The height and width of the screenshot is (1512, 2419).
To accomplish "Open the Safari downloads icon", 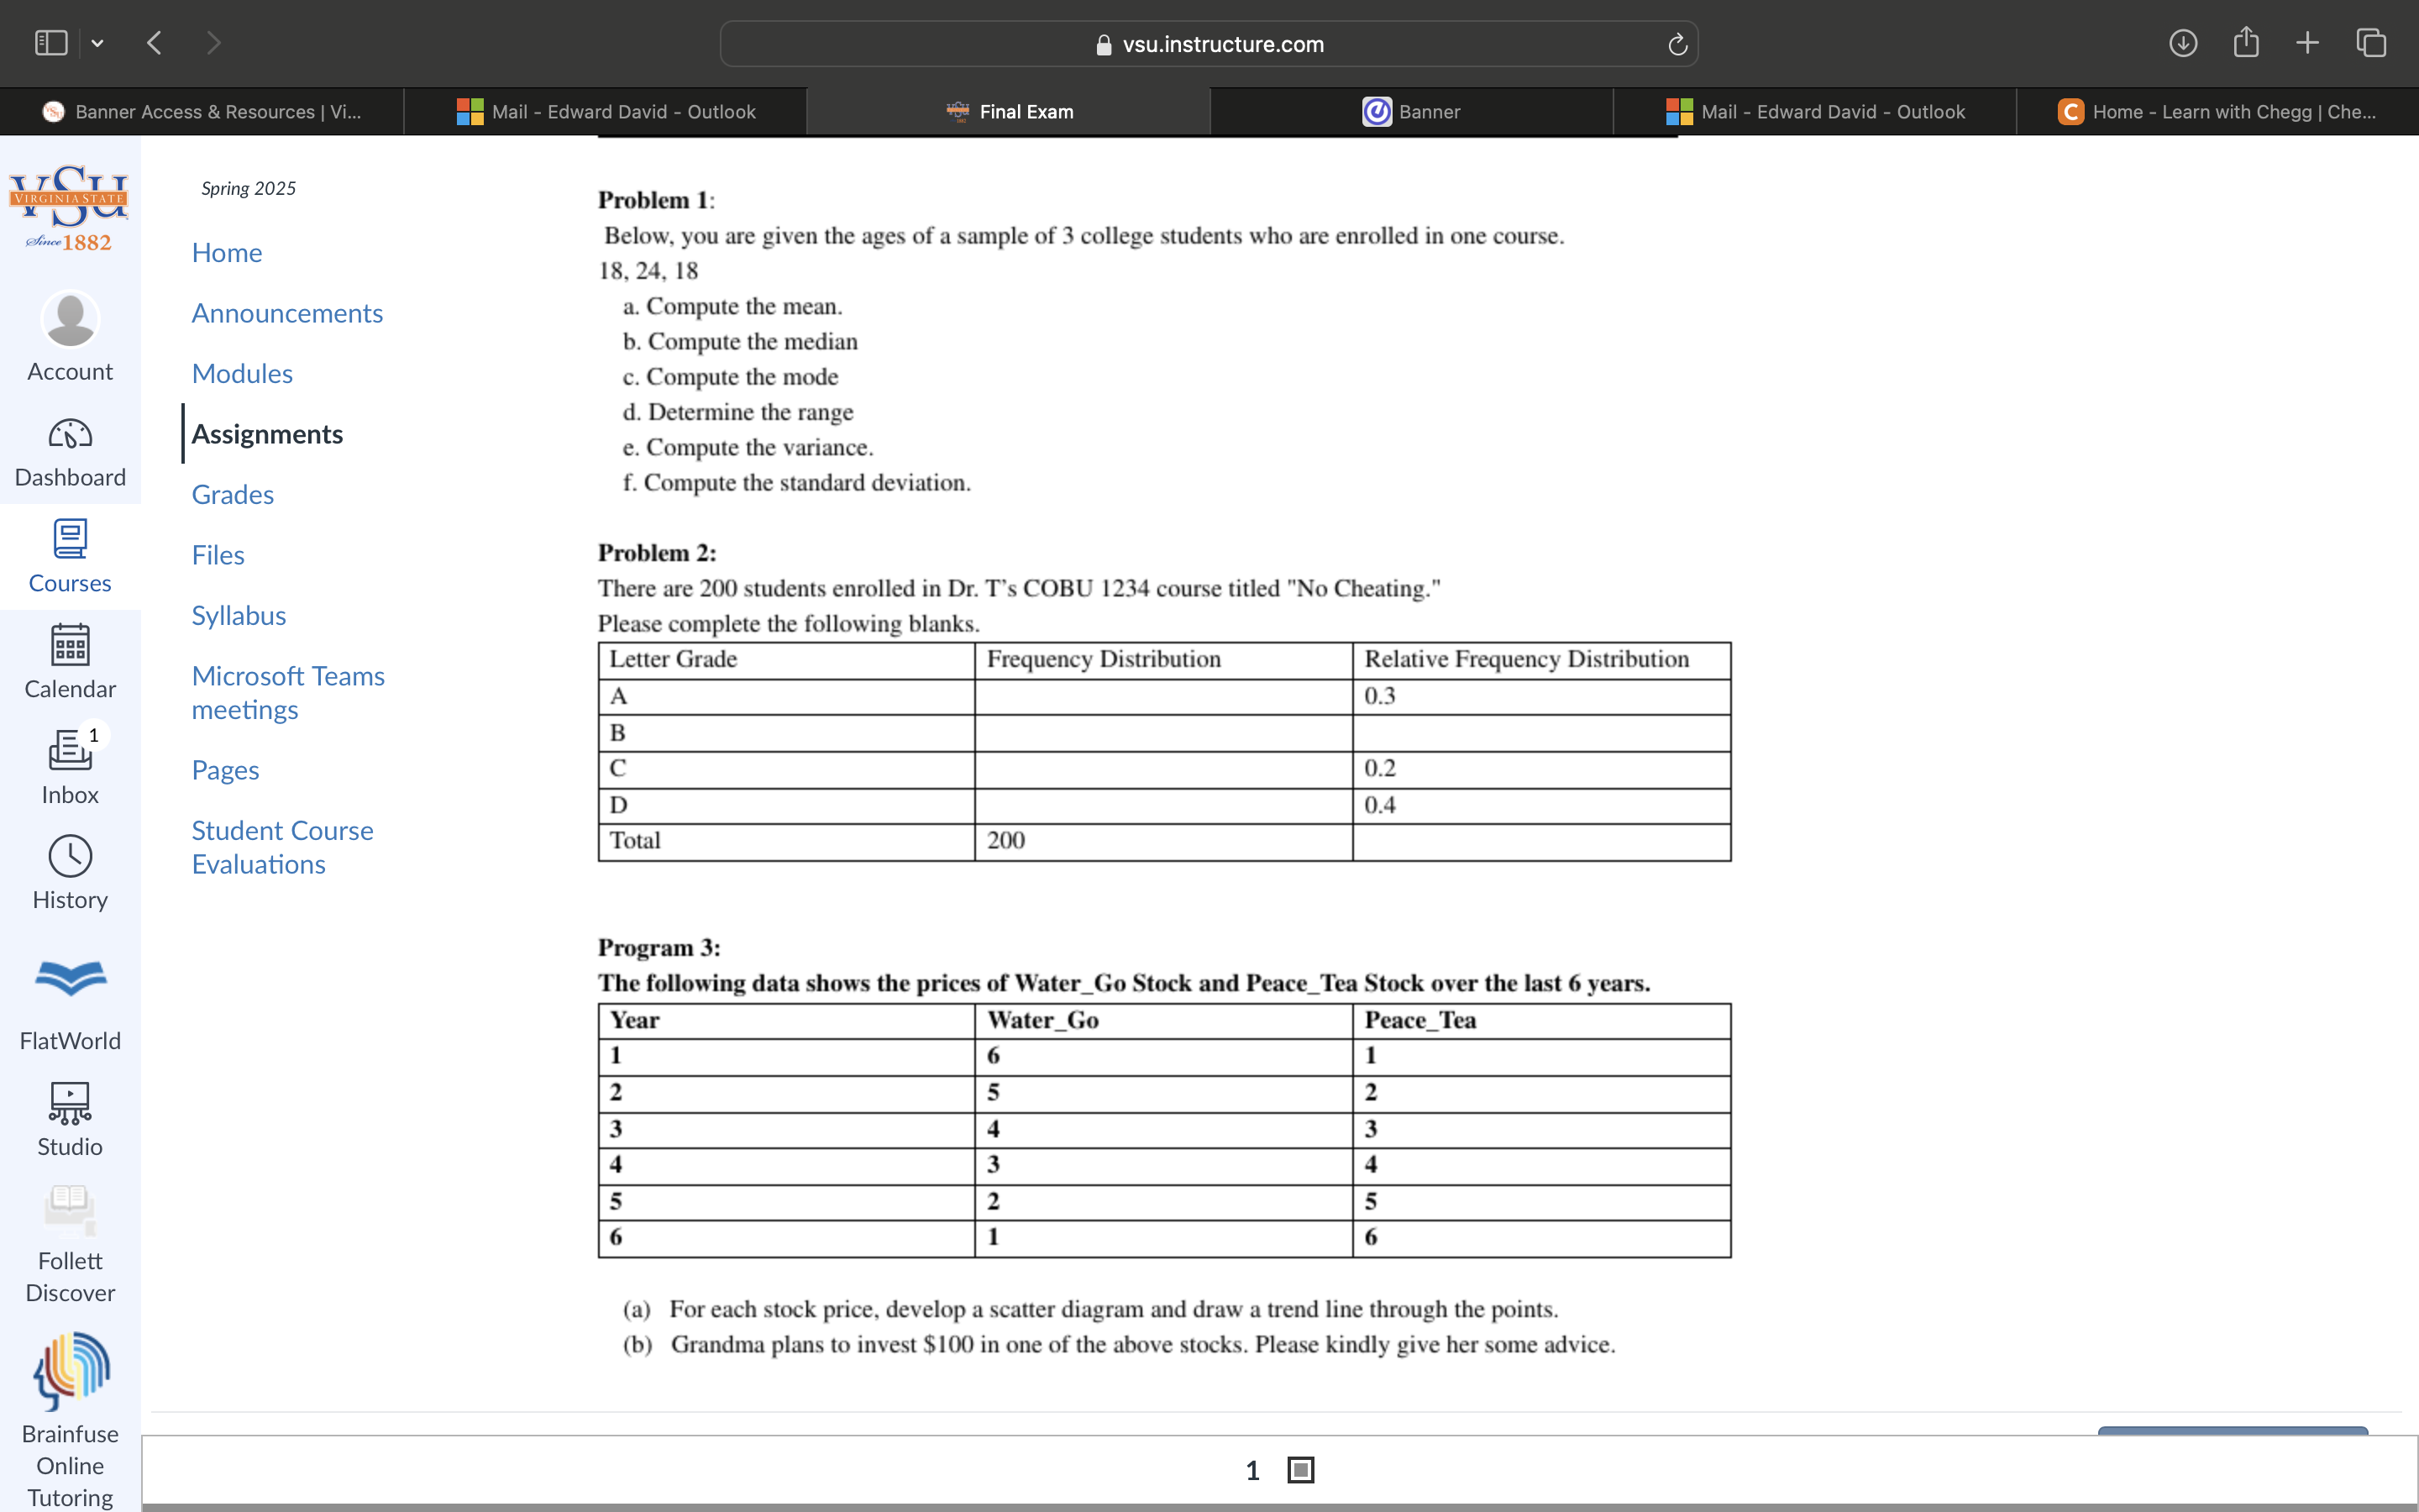I will 2183,43.
